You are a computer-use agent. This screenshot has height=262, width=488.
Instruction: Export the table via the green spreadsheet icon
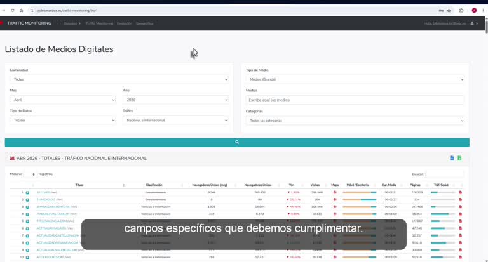point(459,158)
